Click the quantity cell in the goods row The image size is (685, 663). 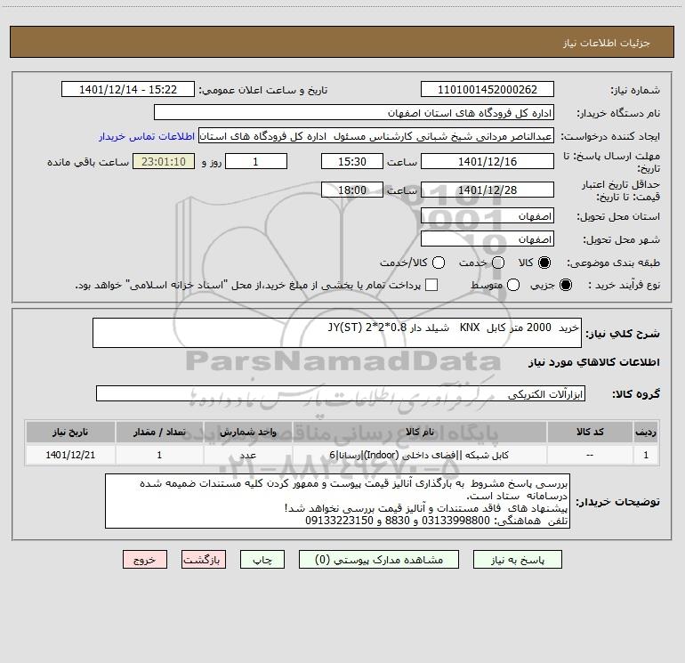(x=159, y=455)
